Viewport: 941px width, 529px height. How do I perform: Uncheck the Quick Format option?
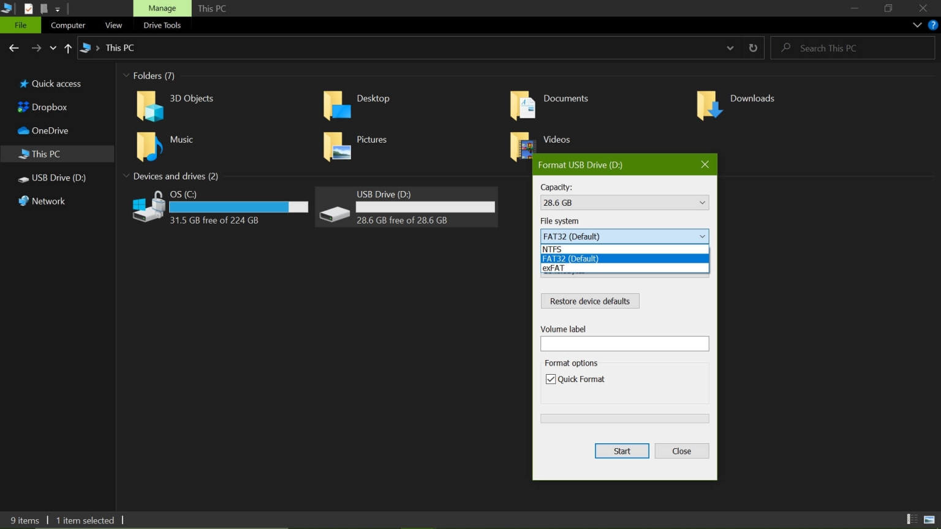pos(550,379)
